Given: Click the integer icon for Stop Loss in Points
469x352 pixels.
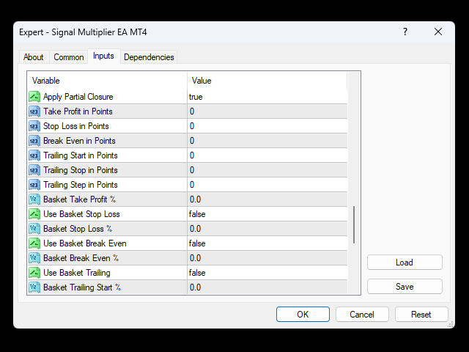Looking at the screenshot, I should 34,126.
